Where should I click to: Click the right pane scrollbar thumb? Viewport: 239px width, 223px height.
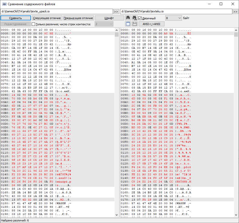pyautogui.click(x=236, y=34)
